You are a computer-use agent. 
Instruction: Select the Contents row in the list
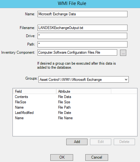click(x=75, y=97)
